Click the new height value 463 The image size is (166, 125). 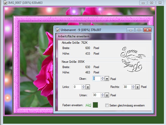coord(88,72)
